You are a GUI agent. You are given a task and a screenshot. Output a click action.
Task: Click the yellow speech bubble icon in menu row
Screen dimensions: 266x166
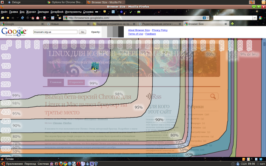(x=104, y=12)
